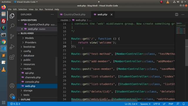Open the Go menu
Viewport: 188px width, 106px height.
click(x=36, y=9)
